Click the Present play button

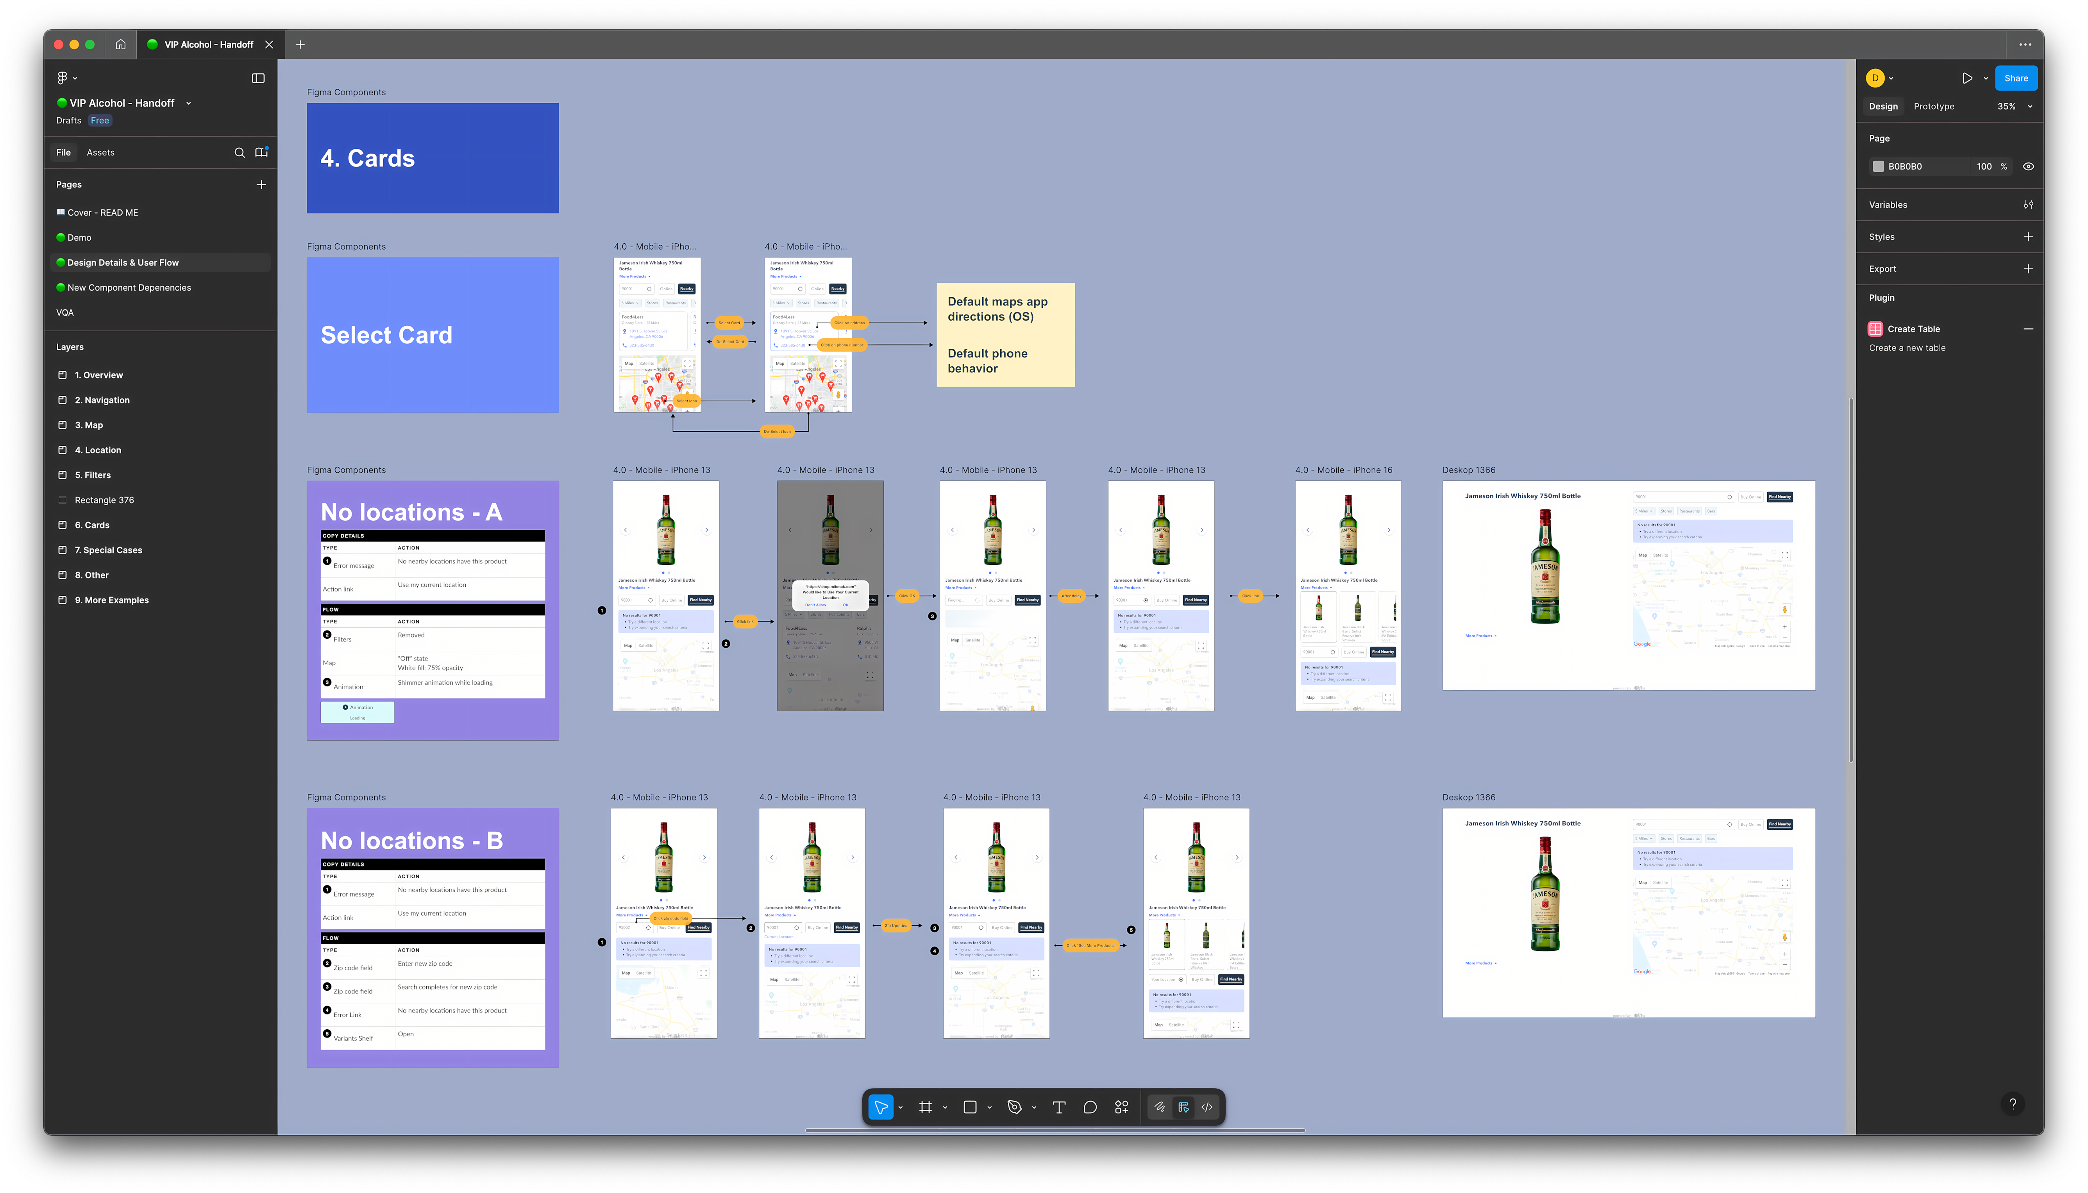(x=1967, y=78)
